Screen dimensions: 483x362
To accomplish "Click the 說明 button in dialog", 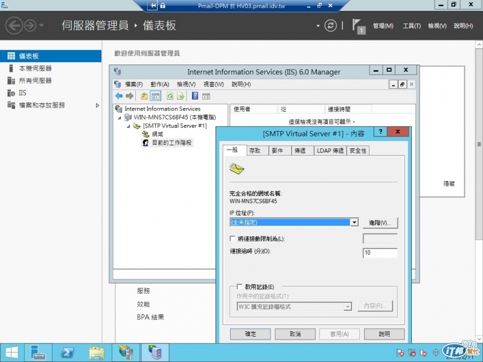I will [x=385, y=334].
